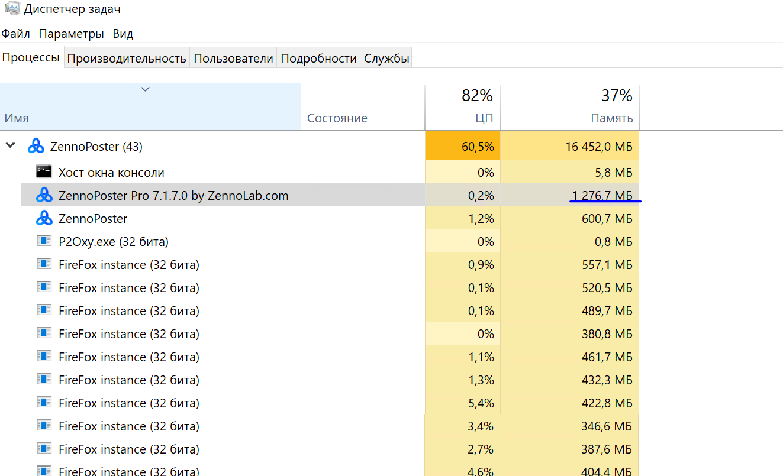Click the 60,5% CPU cell

pos(463,147)
